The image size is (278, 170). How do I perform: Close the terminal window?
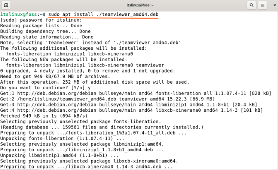275,5
